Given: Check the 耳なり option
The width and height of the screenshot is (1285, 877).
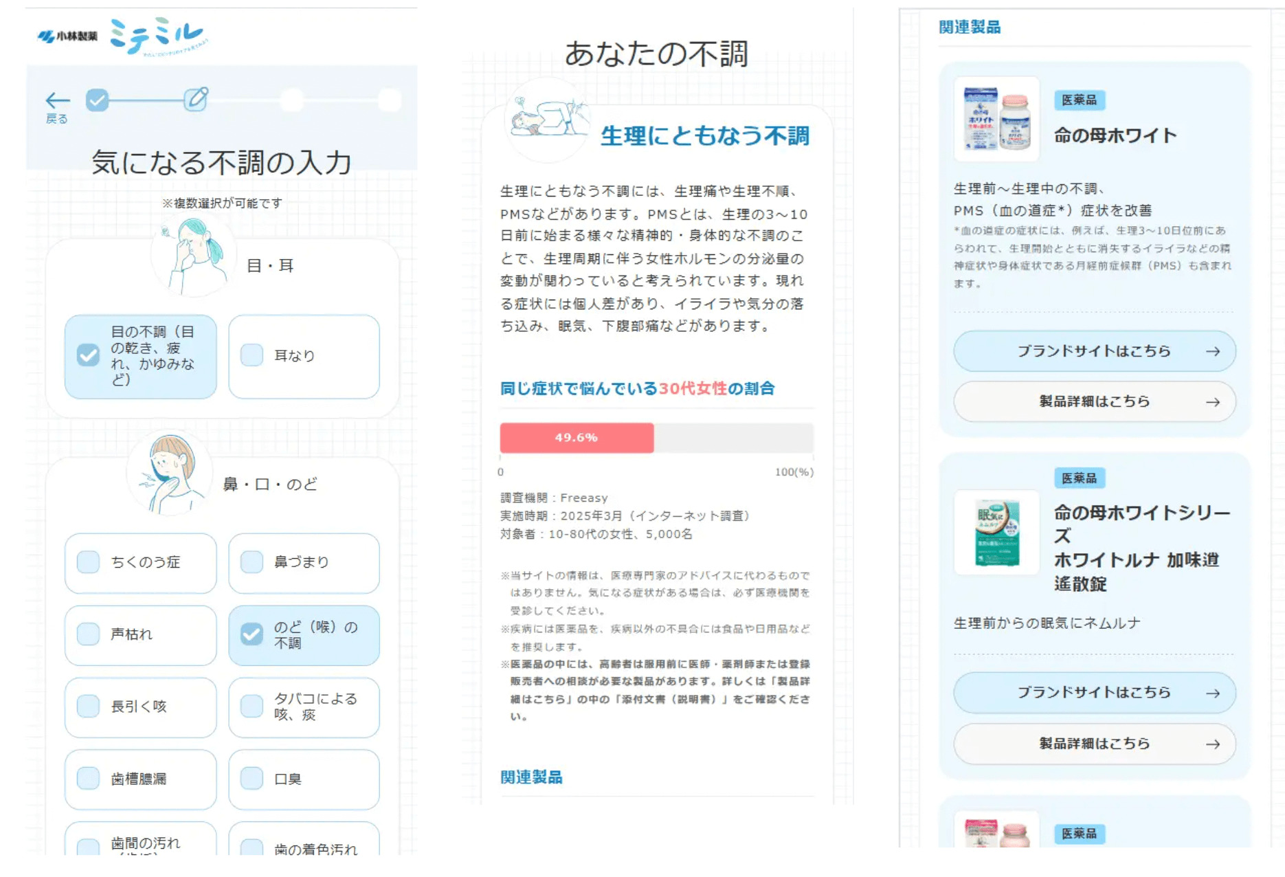Looking at the screenshot, I should pyautogui.click(x=252, y=355).
